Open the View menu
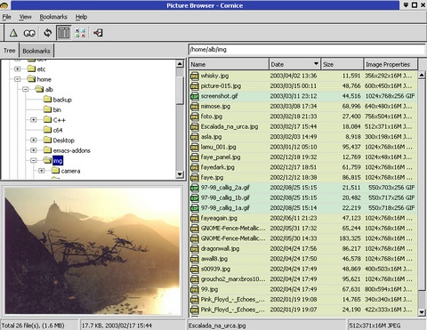The image size is (427, 330). coord(25,17)
